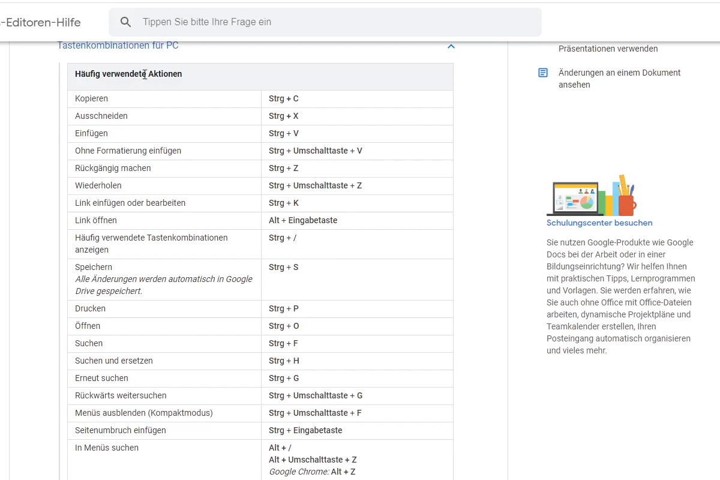Select the 'Drucken' row label

coord(90,308)
